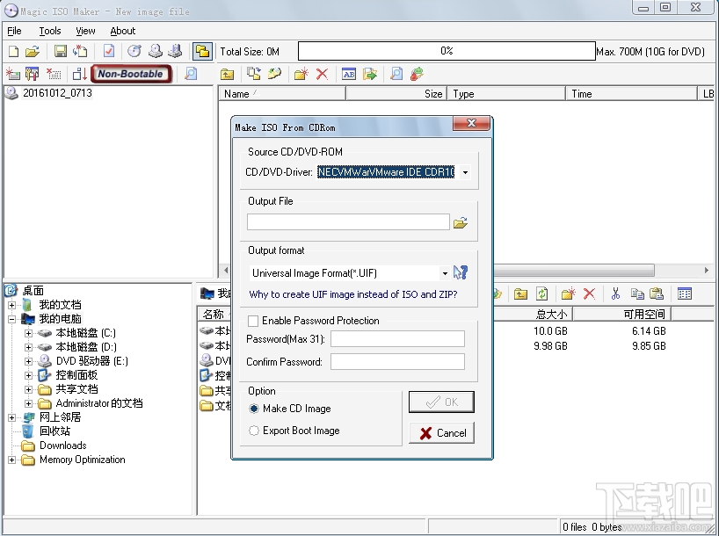
Task: Click the list view grid icon in lower toolbar
Action: pos(685,293)
